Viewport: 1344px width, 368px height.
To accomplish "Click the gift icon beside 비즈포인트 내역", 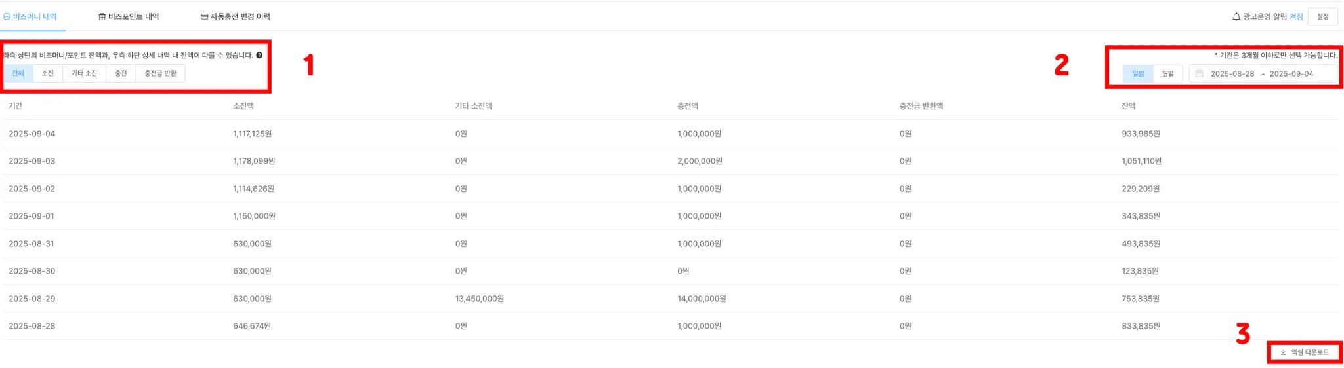I will point(102,17).
